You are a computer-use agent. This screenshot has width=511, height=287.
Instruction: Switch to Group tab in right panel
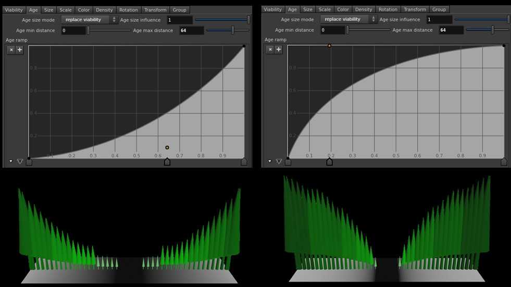[439, 9]
